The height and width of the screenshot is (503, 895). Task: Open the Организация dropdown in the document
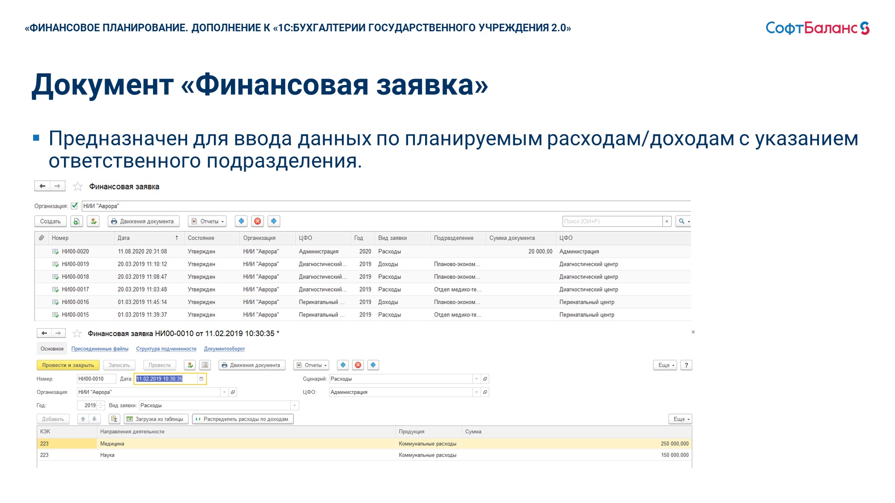point(224,392)
